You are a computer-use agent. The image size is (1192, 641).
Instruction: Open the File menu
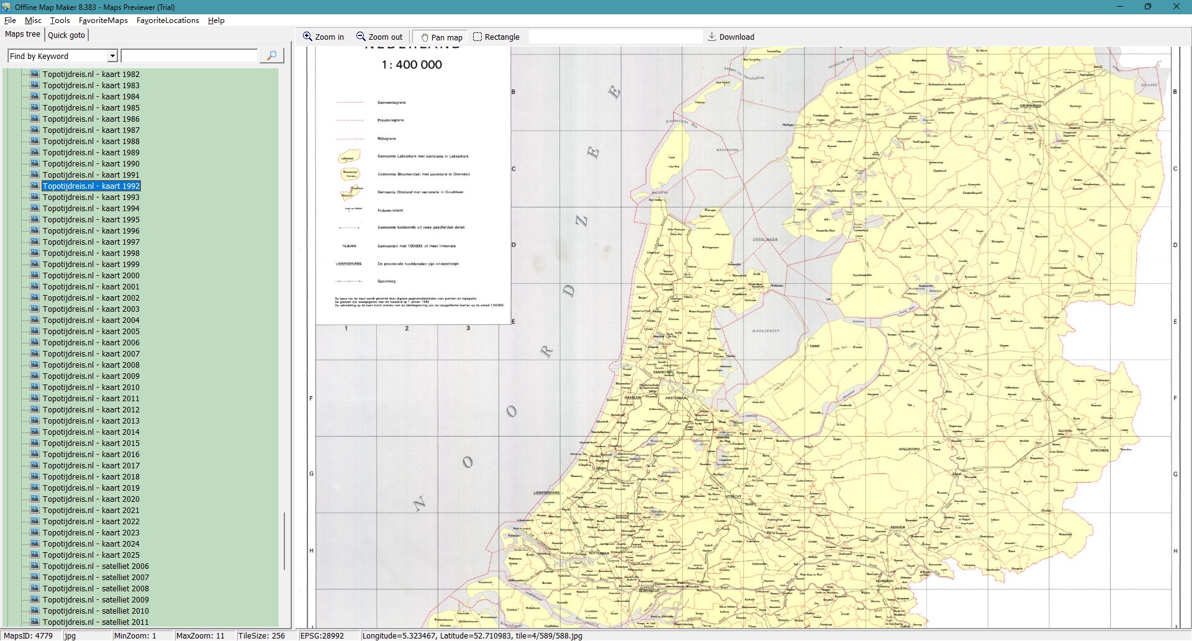[x=10, y=20]
